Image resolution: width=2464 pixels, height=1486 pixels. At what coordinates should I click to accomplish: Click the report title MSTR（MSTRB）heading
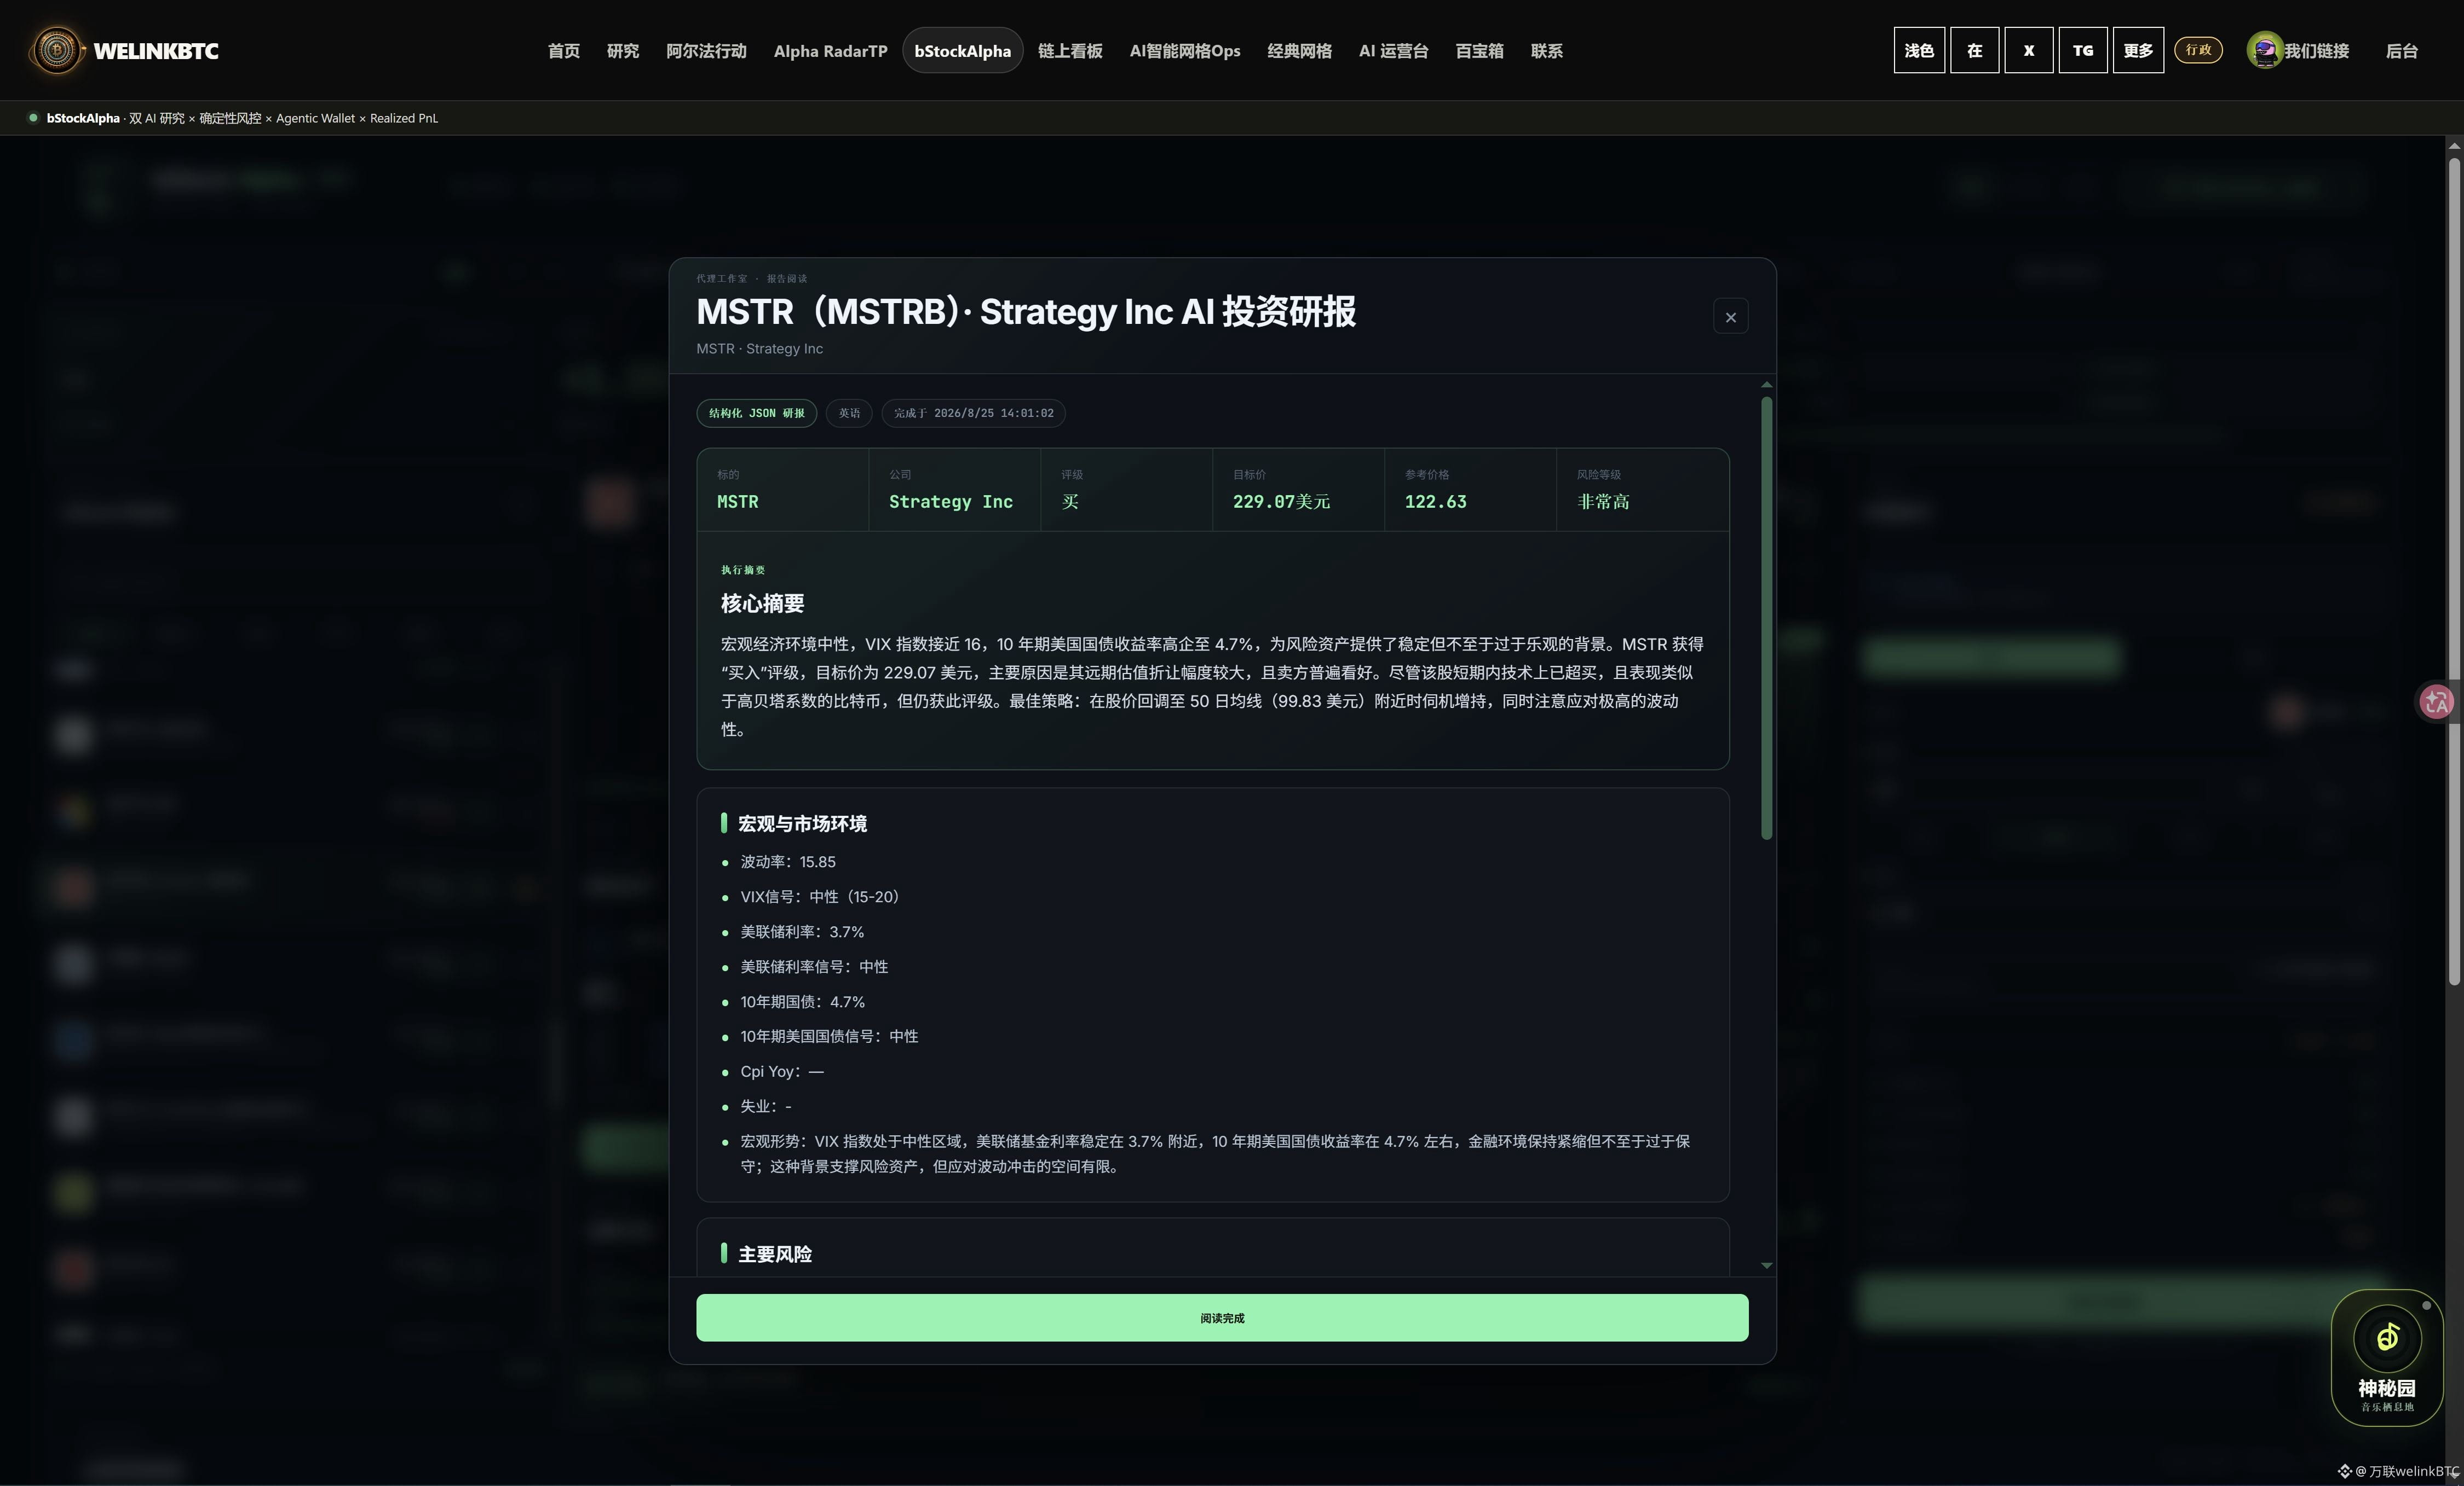[x=1026, y=312]
